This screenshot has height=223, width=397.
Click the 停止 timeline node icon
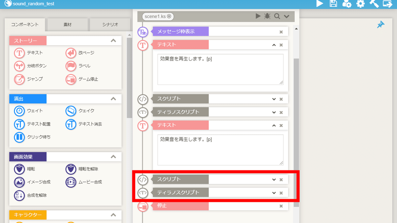coord(143,206)
